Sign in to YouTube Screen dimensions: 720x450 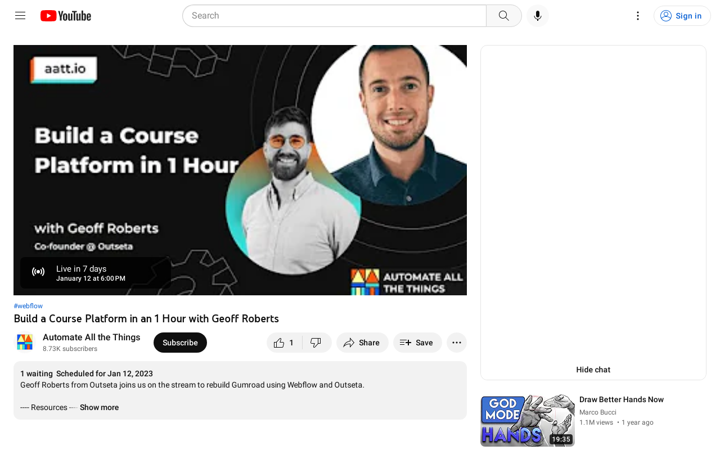pyautogui.click(x=682, y=15)
